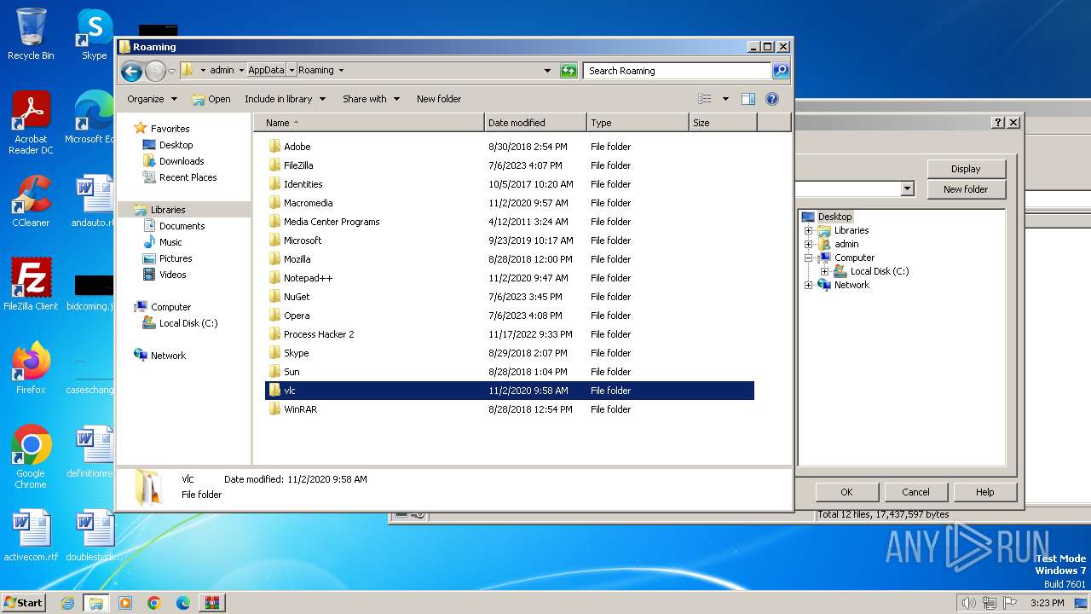Select the Mozilla folder icon
1091x614 pixels.
coord(274,259)
